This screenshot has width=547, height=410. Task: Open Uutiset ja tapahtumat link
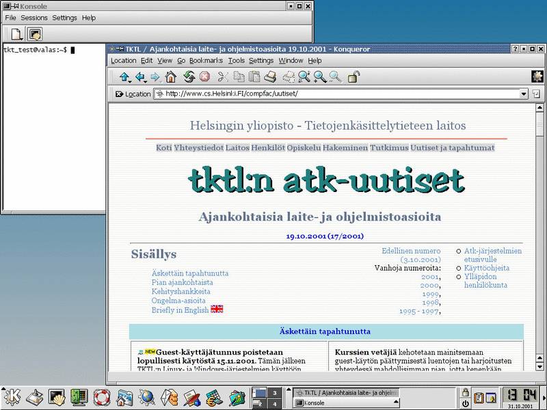click(453, 148)
